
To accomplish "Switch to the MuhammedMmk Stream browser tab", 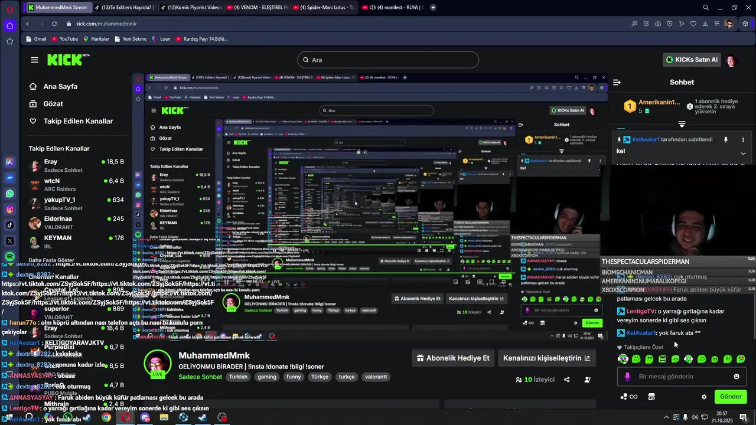I will 58,8.
